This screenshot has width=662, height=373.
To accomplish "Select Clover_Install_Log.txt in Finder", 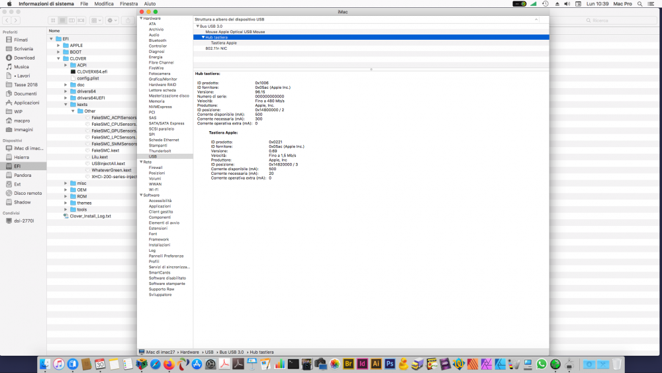I will click(x=90, y=216).
